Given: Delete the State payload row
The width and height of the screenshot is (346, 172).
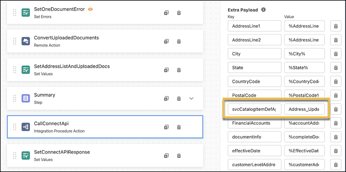Looking at the screenshot, I should [336, 68].
